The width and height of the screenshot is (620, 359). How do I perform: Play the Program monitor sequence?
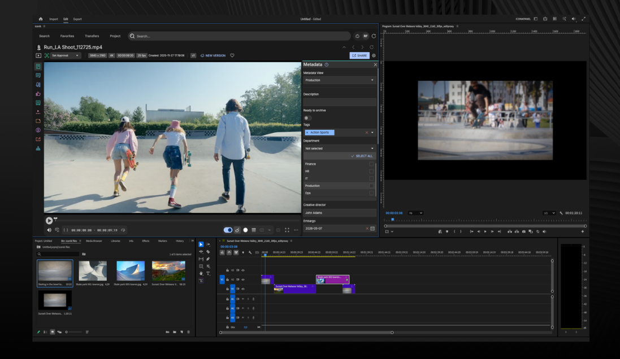[x=485, y=231]
